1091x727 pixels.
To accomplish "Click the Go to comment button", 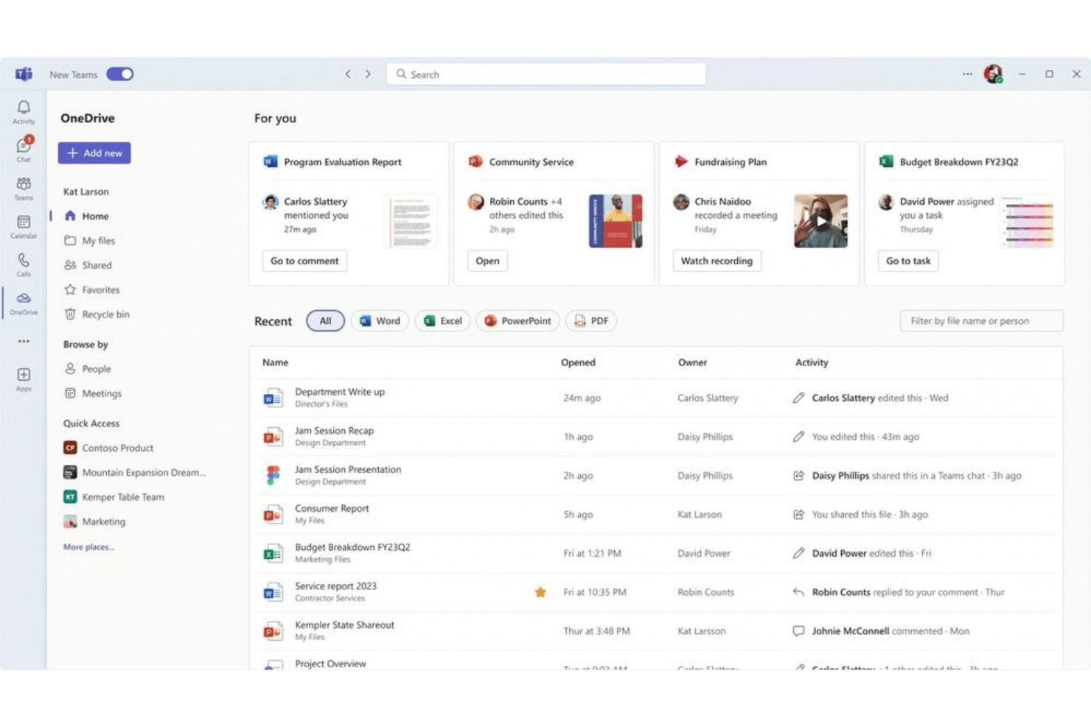I will point(304,261).
